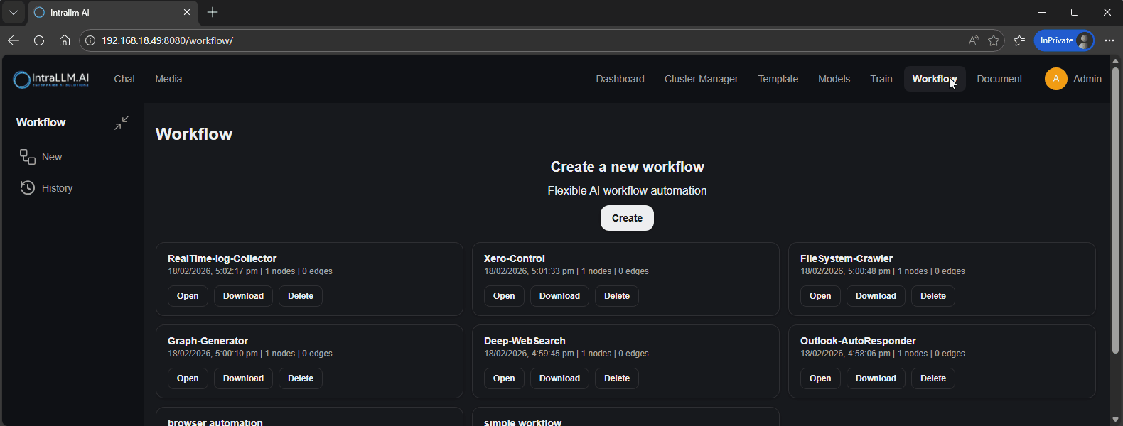Open the FileSystem-Crawler workflow

[820, 296]
